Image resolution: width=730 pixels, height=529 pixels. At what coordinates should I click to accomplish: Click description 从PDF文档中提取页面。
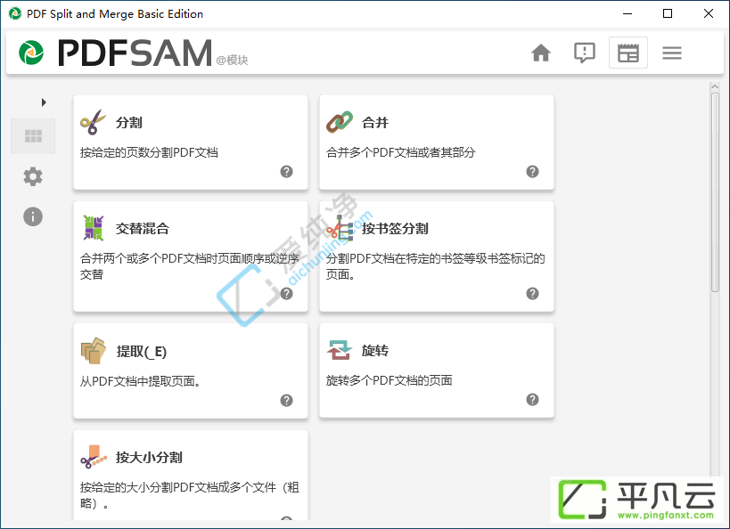[140, 381]
